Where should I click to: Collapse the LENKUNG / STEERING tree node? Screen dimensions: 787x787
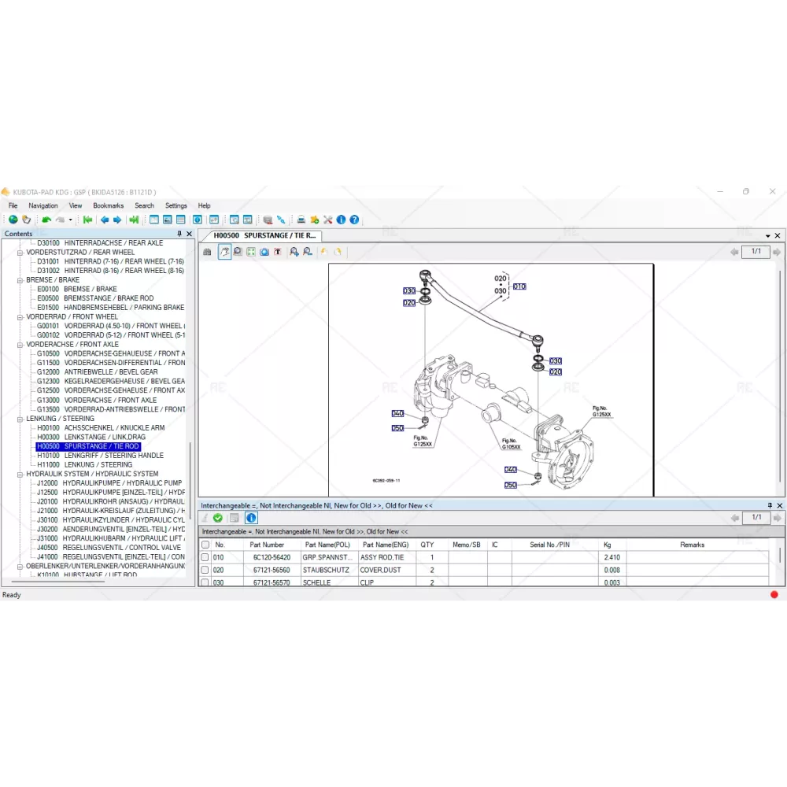point(20,419)
